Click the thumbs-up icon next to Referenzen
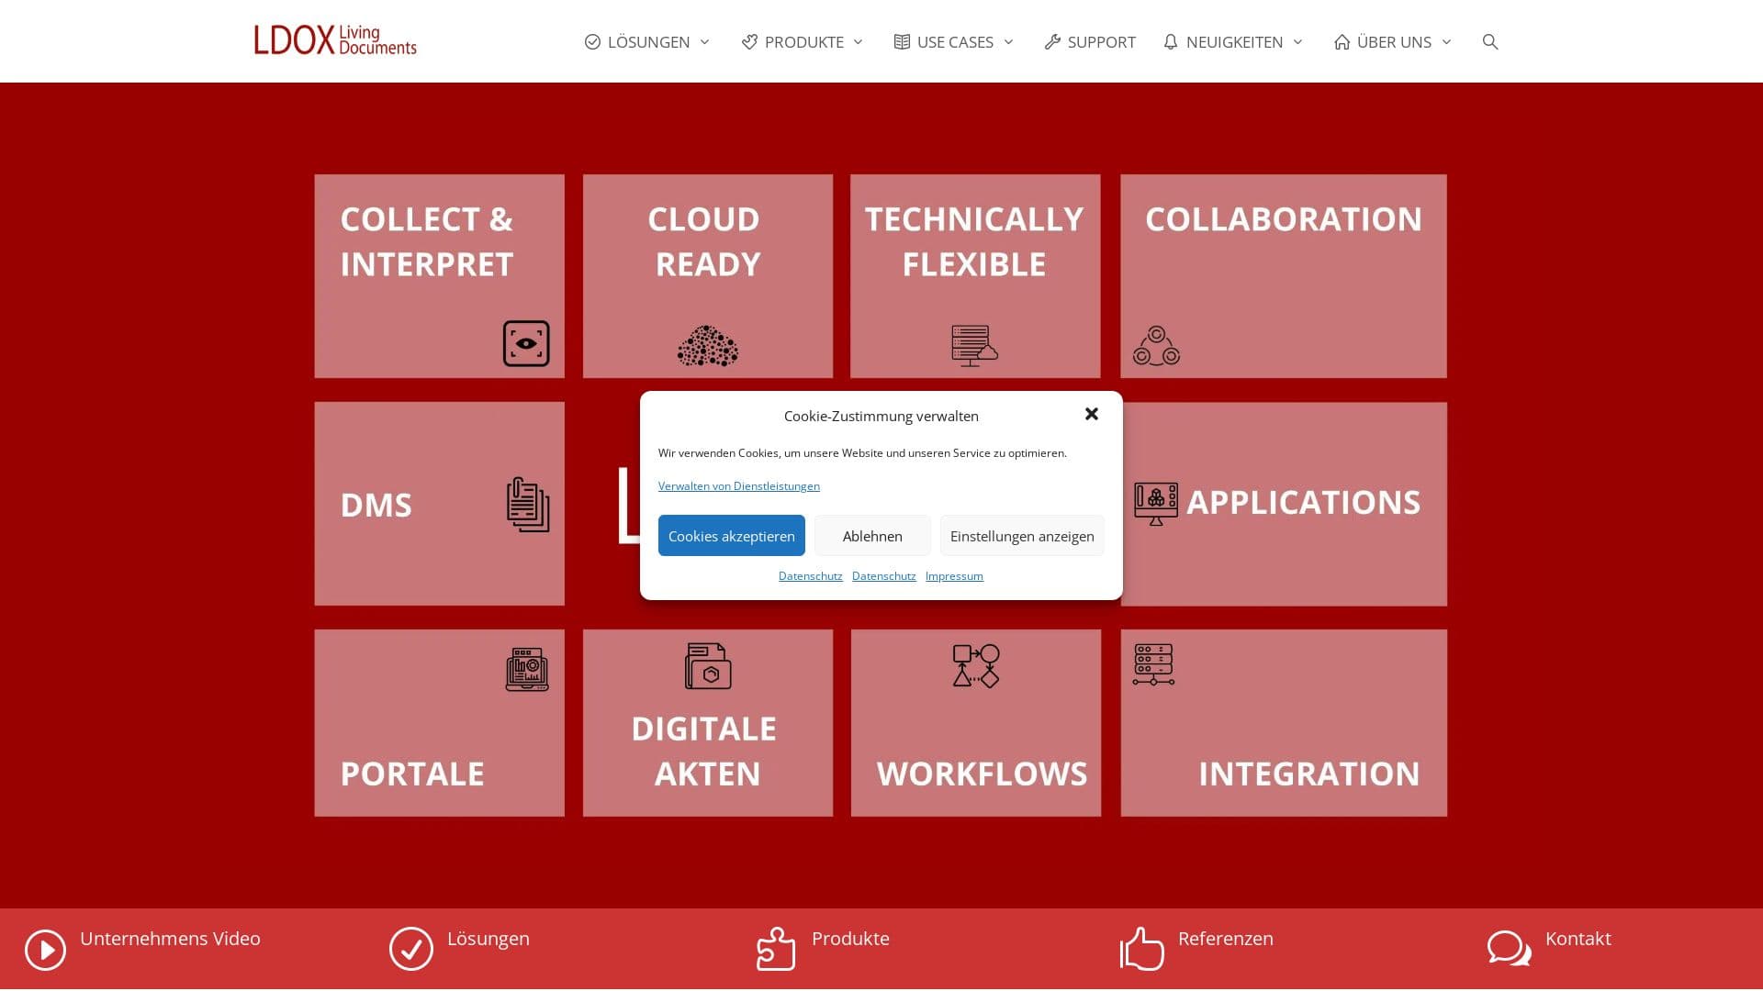The height and width of the screenshot is (991, 1763). 1141,949
